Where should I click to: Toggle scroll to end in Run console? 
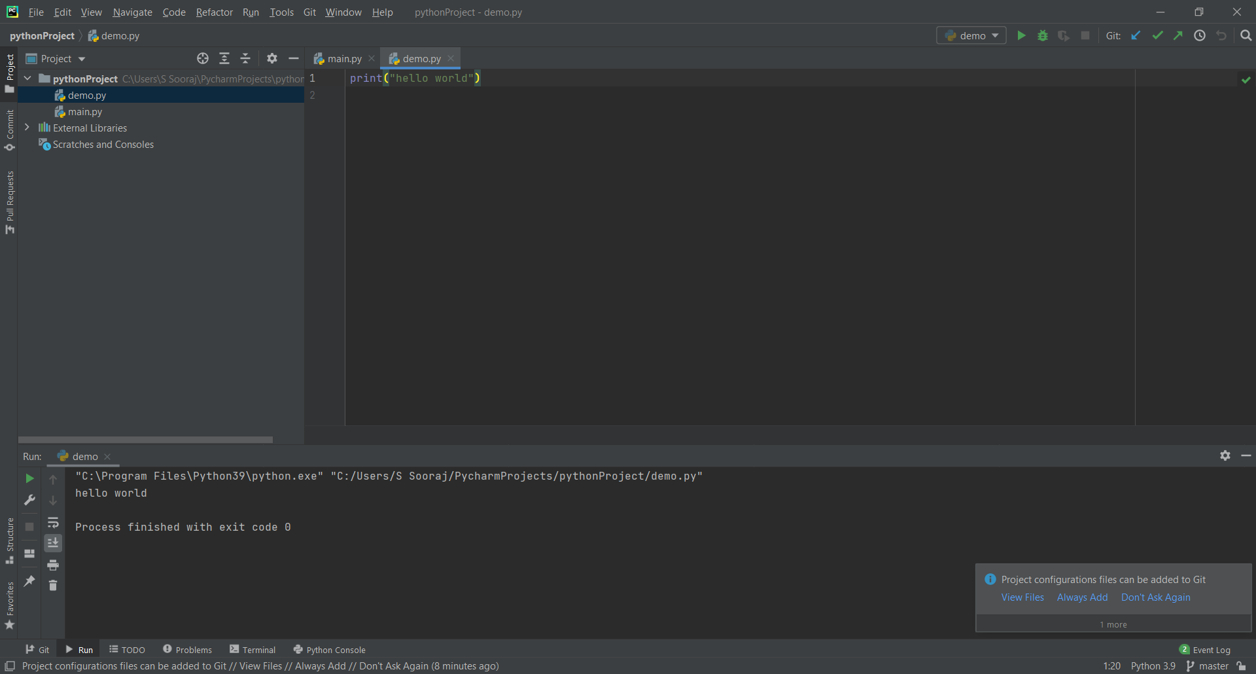point(53,543)
